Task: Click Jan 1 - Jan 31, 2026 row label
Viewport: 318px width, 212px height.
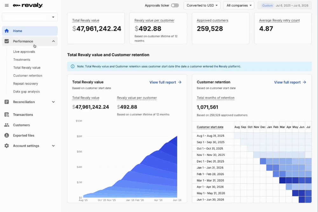Action: pyautogui.click(x=210, y=168)
